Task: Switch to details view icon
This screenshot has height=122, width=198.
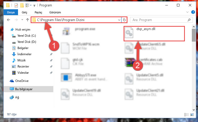Action: [x=186, y=115]
